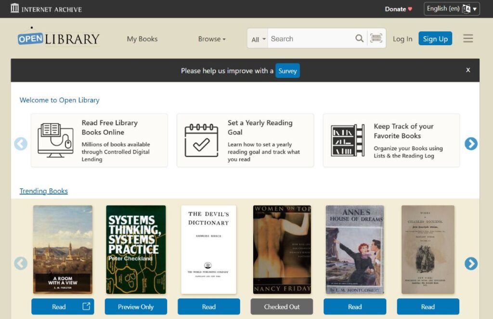493x319 pixels.
Task: Click the search magnifier icon
Action: click(359, 38)
